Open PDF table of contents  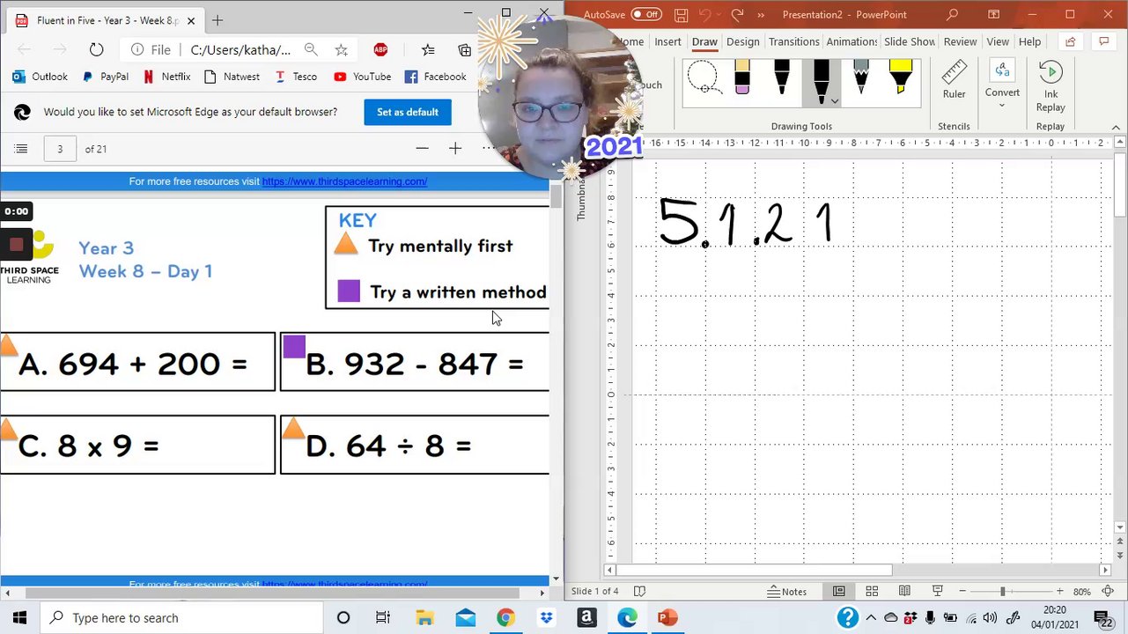coord(21,149)
